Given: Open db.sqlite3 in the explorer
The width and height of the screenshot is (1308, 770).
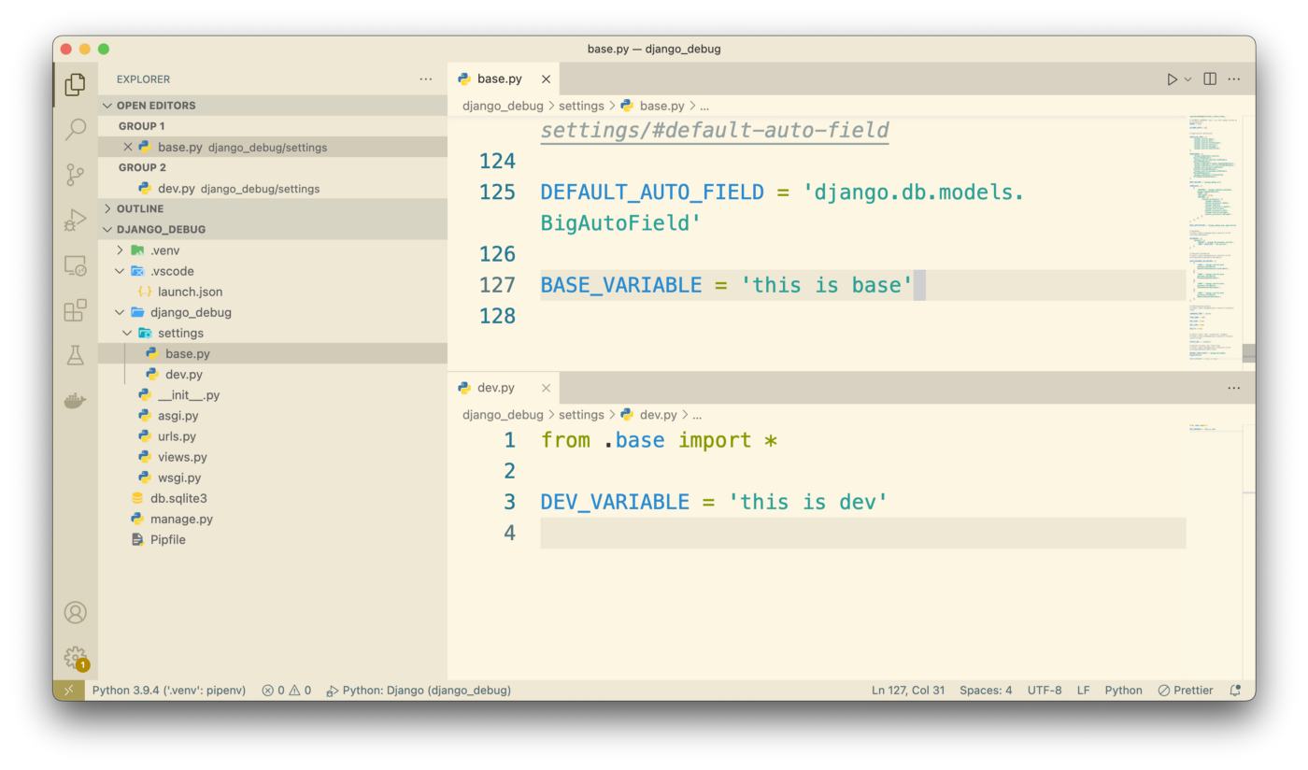Looking at the screenshot, I should pos(273,498).
